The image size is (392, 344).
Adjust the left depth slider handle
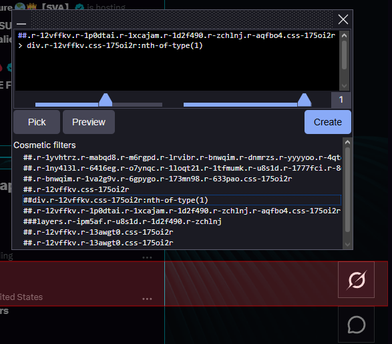tap(106, 100)
